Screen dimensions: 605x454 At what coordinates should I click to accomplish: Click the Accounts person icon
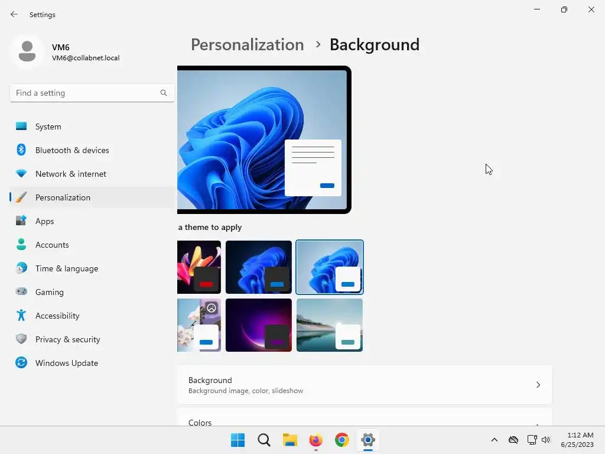coord(21,244)
